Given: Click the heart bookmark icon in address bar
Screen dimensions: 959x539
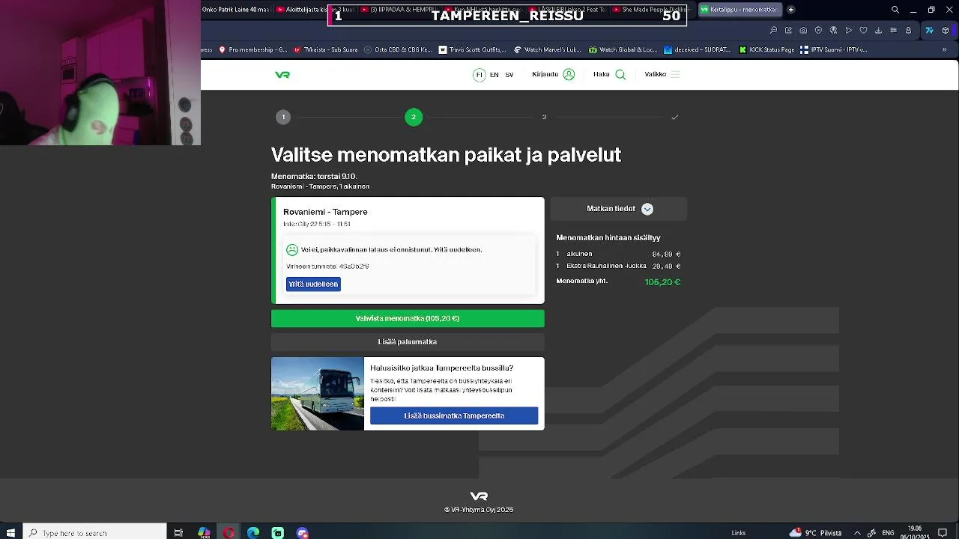Looking at the screenshot, I should [x=863, y=31].
